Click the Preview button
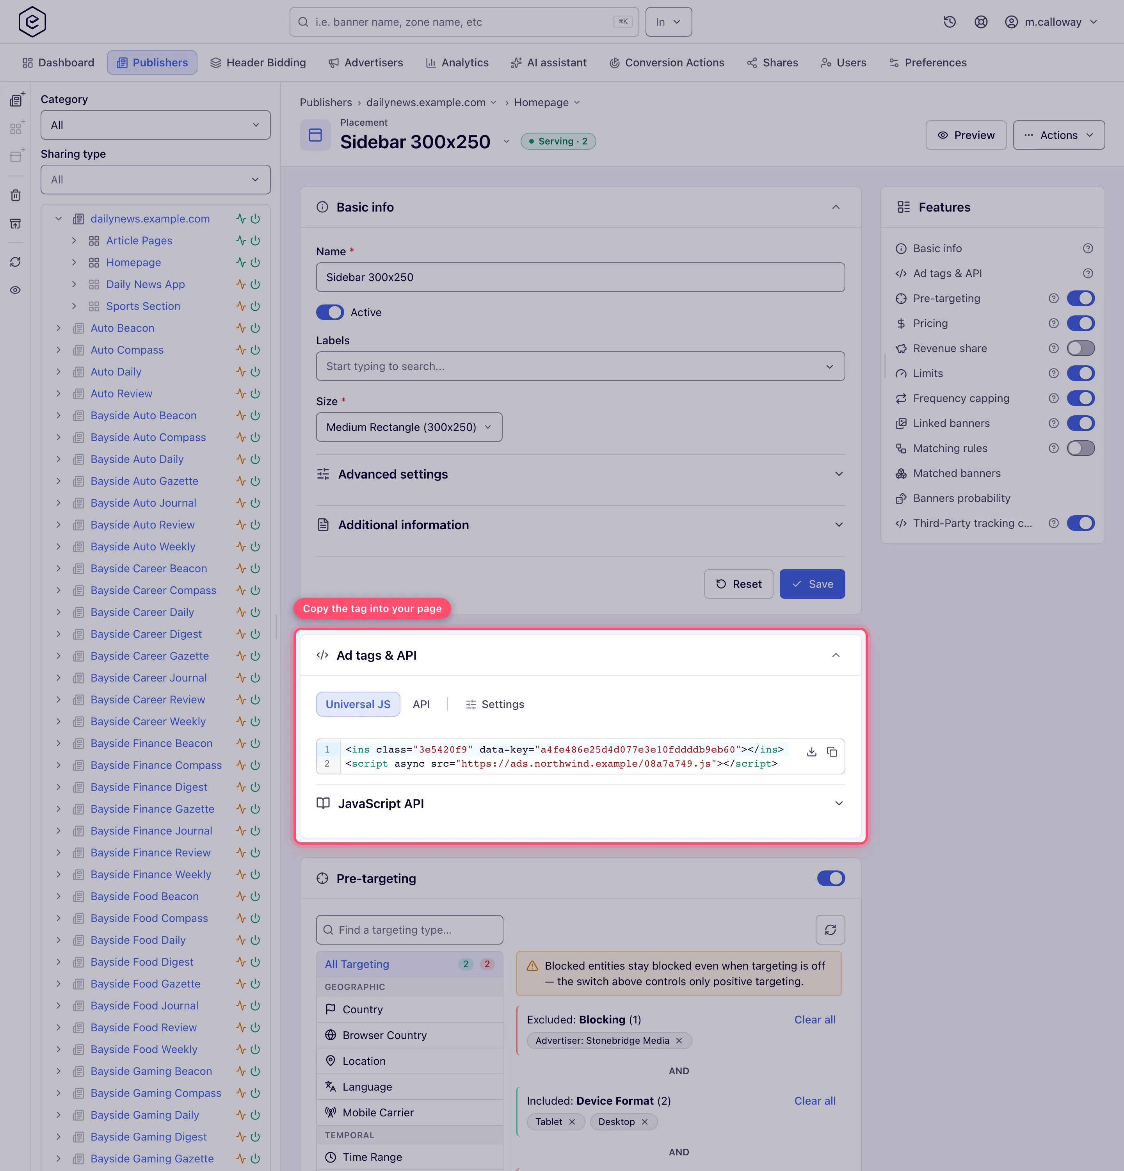The width and height of the screenshot is (1124, 1171). pos(966,135)
